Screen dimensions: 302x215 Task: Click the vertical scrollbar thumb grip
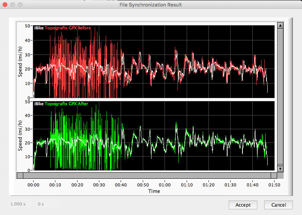(x=280, y=164)
